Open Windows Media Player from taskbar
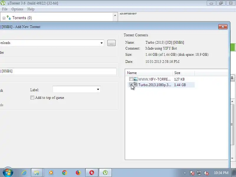 point(51,173)
